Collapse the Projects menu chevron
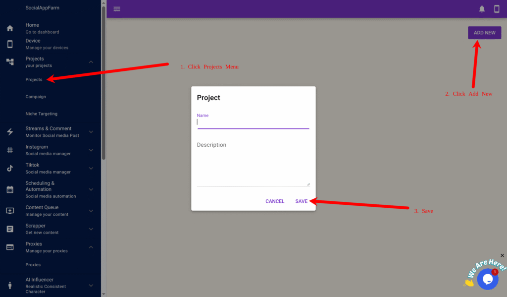 click(x=91, y=62)
